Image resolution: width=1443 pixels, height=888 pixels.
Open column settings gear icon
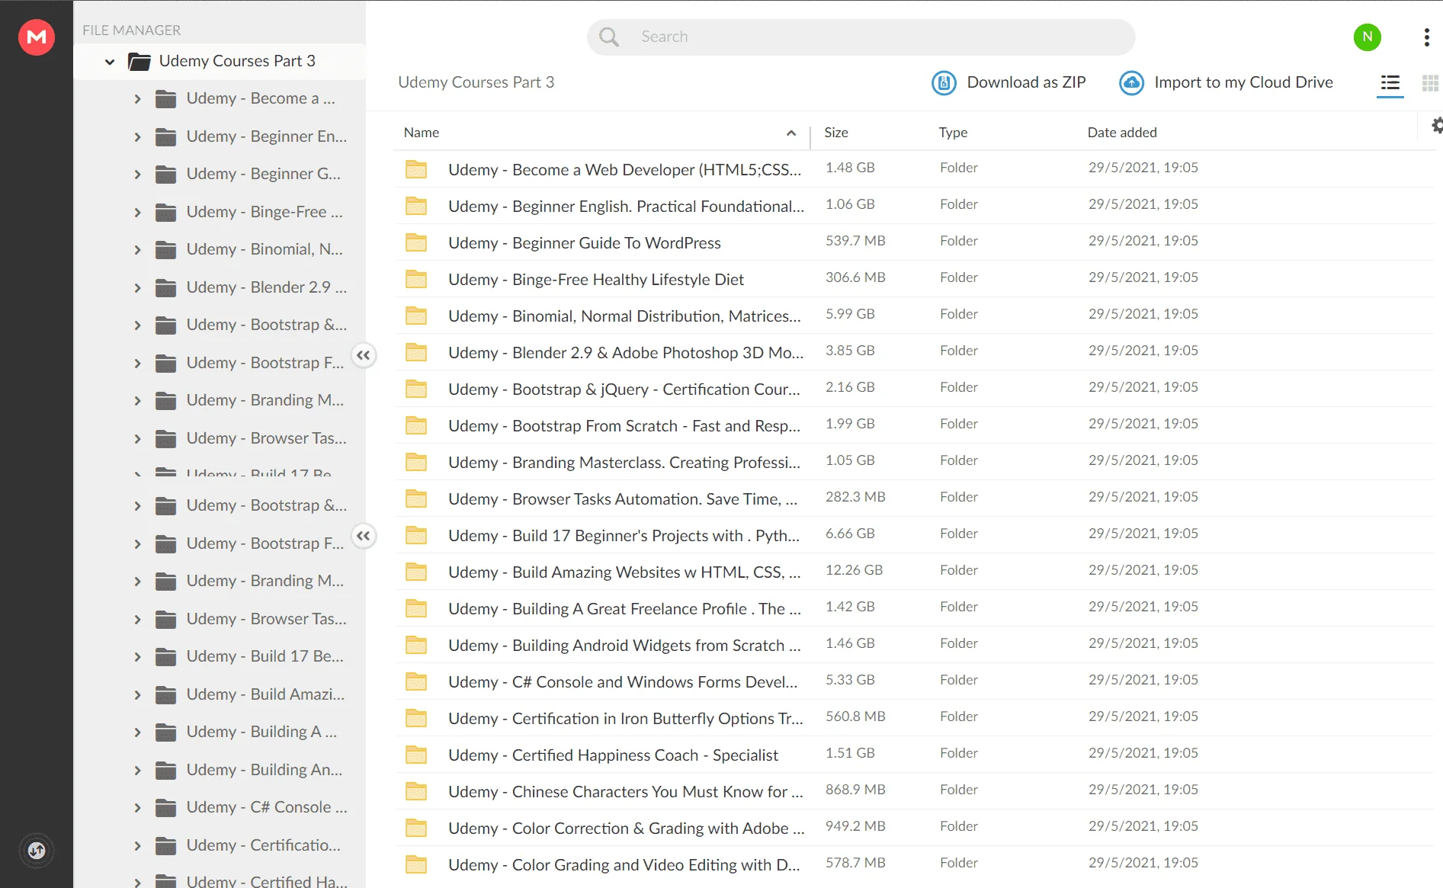tap(1436, 126)
